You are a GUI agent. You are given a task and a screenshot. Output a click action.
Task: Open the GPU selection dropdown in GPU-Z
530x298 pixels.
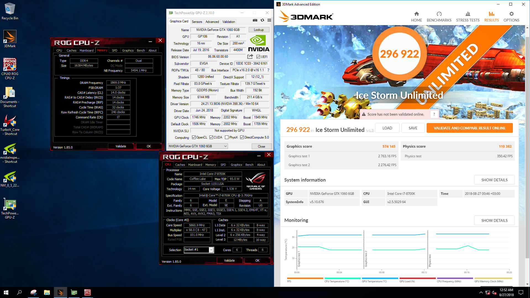coord(198,146)
